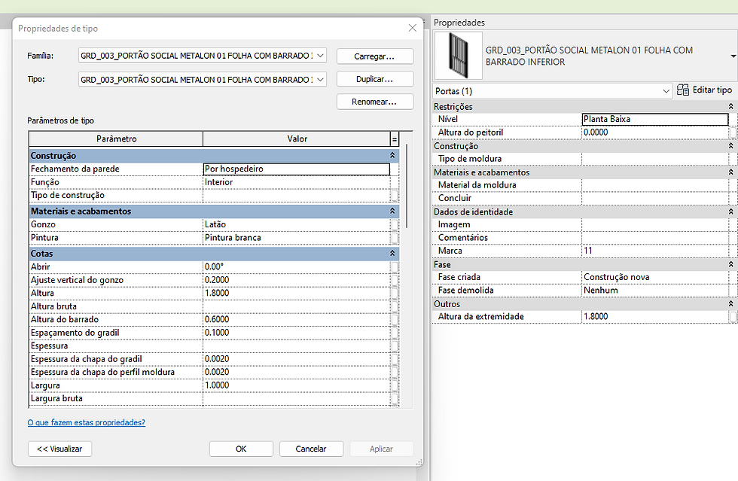Open the Família dropdown
The width and height of the screenshot is (738, 481).
click(320, 56)
